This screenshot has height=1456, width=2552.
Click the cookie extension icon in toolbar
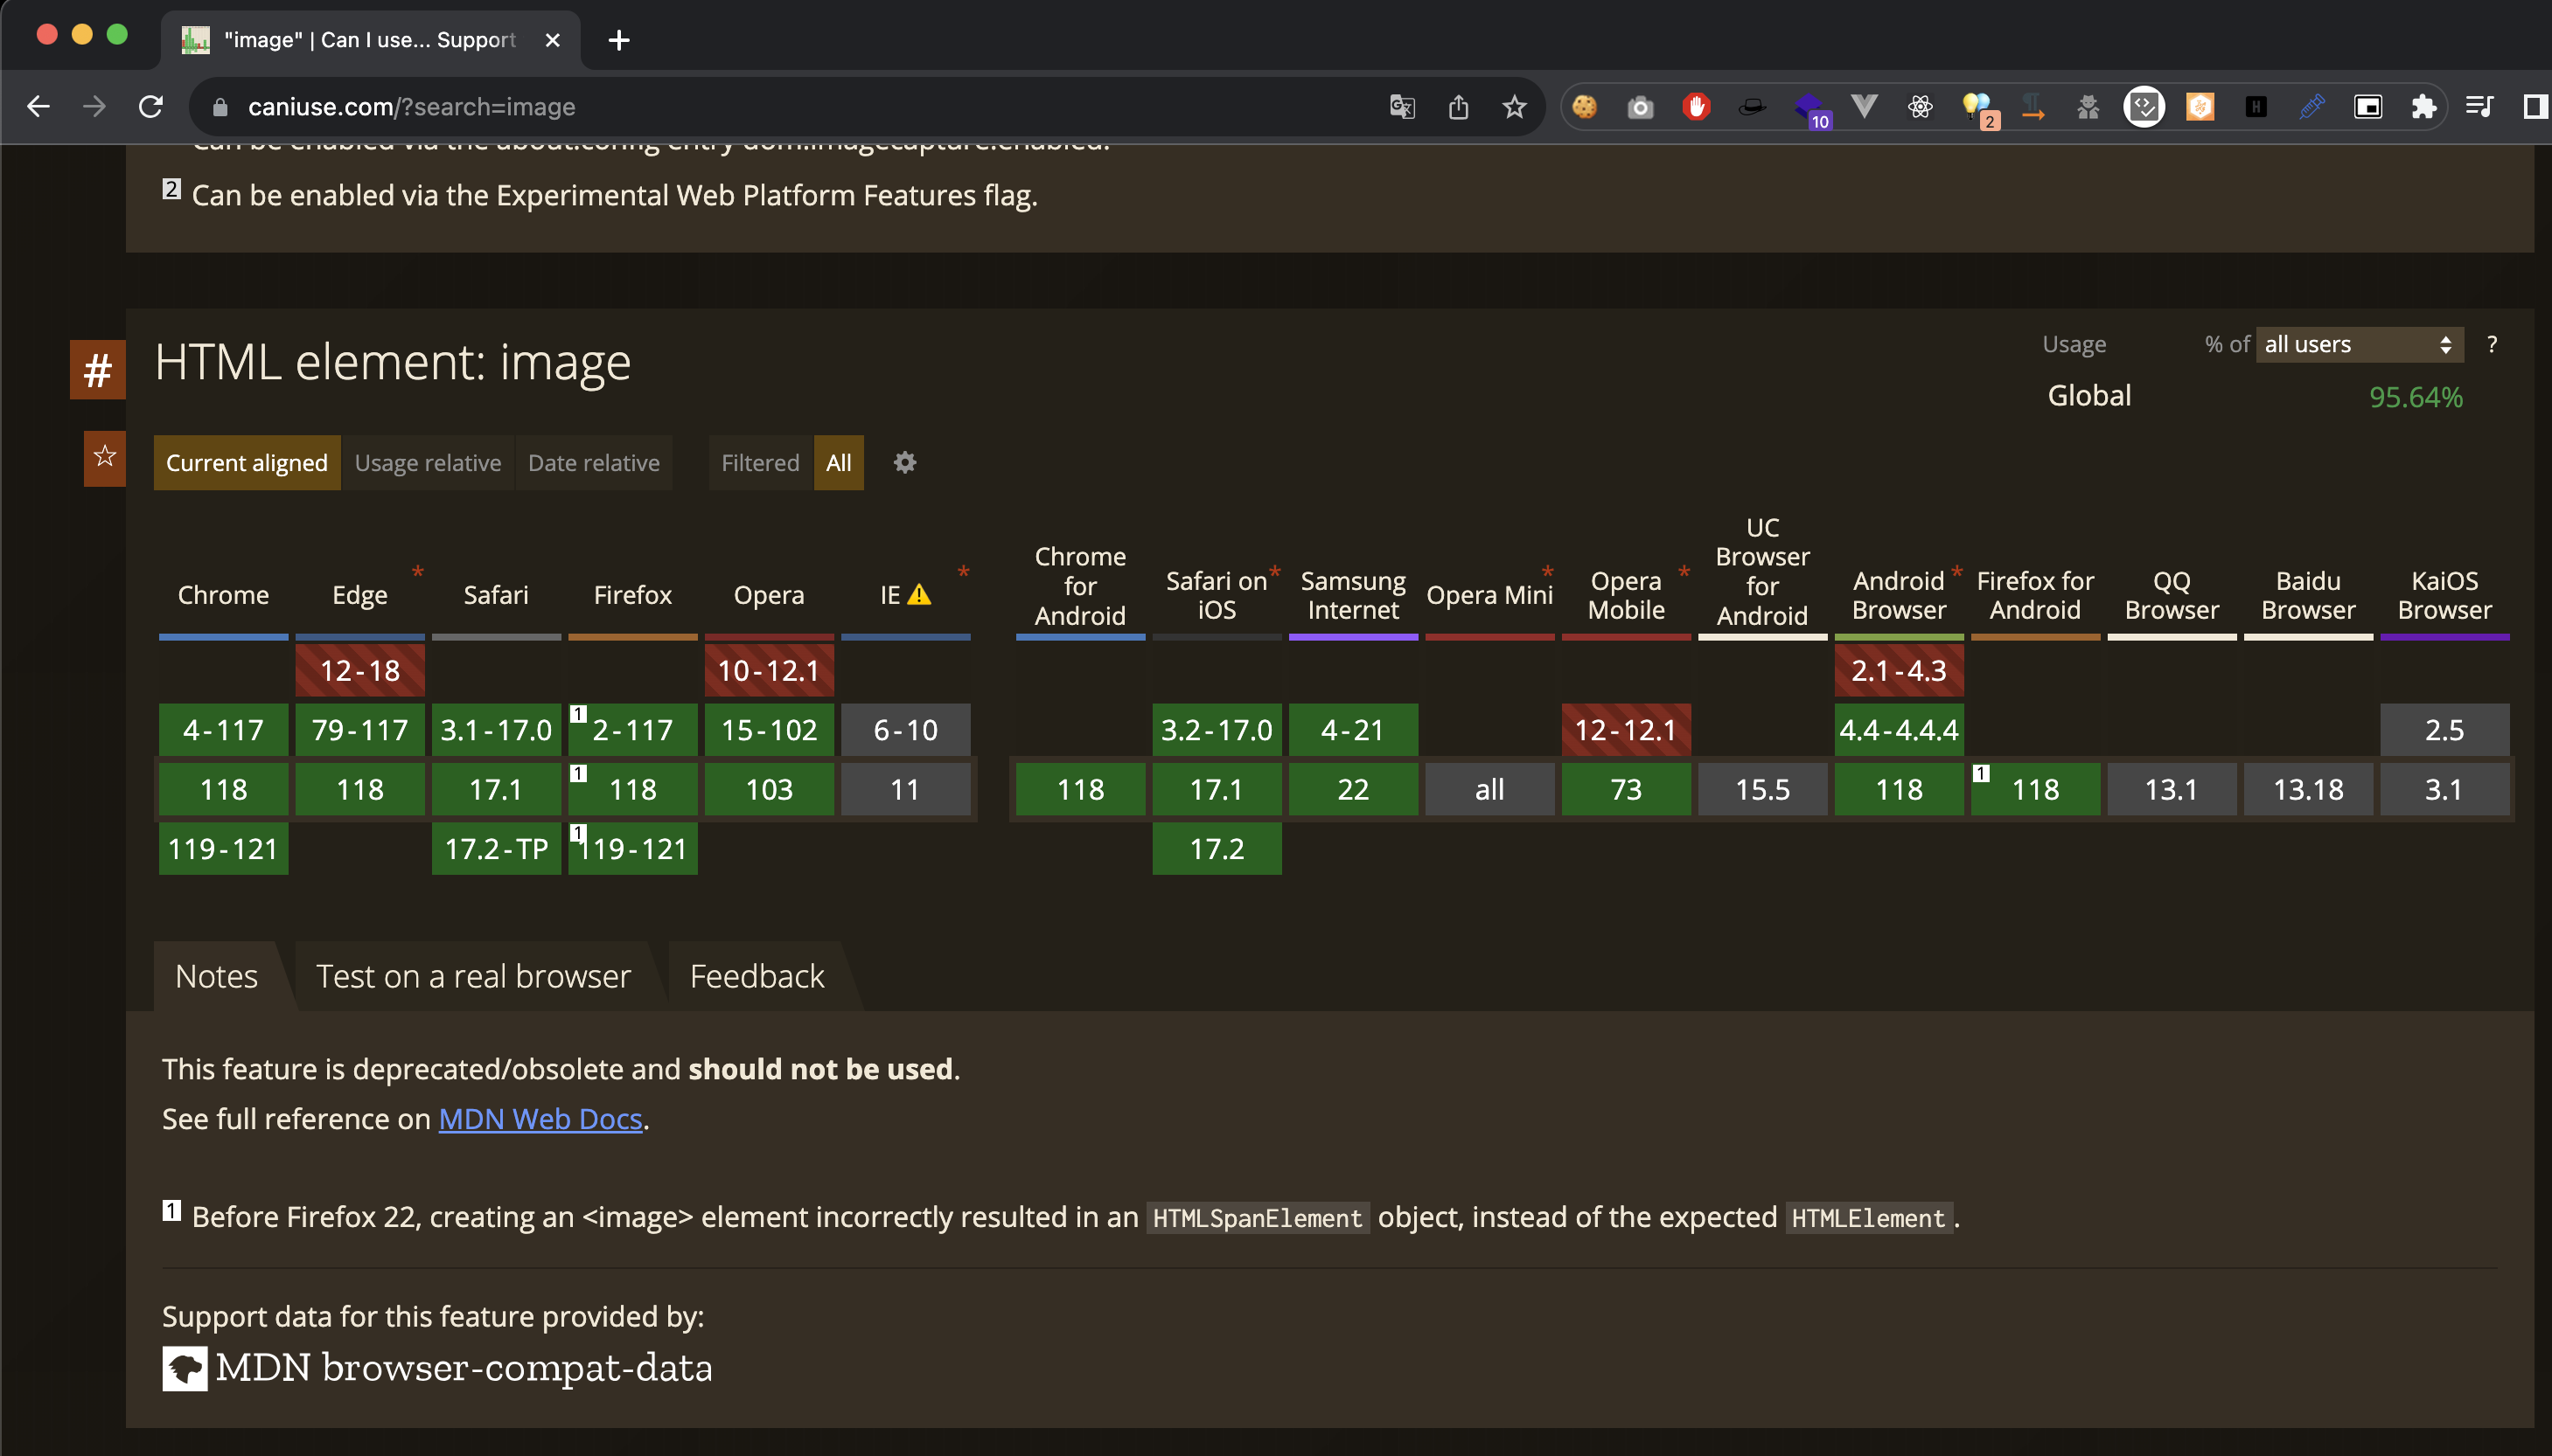(1584, 107)
